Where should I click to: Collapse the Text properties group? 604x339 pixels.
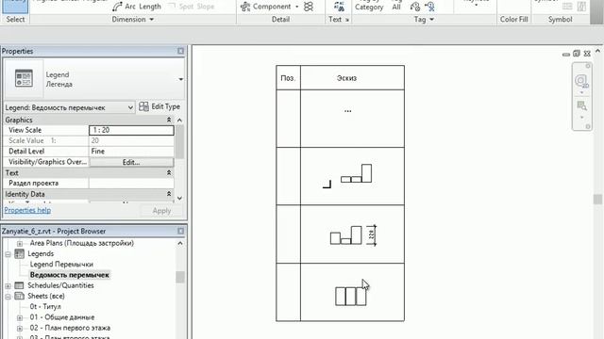[169, 173]
